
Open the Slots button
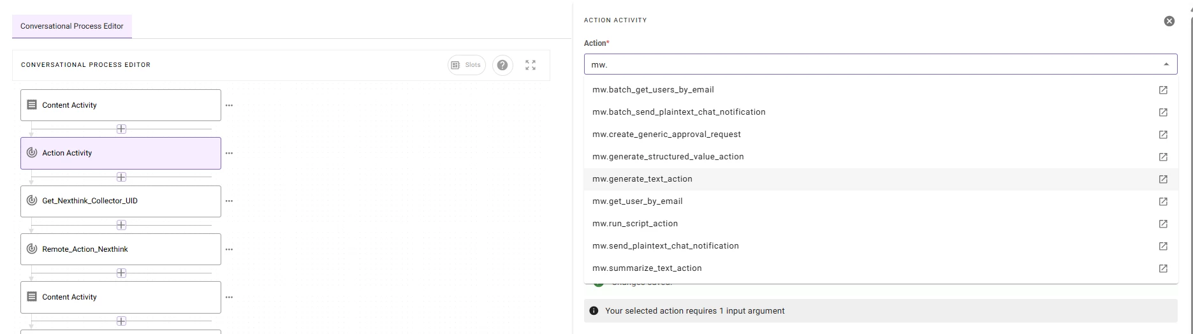click(x=466, y=65)
